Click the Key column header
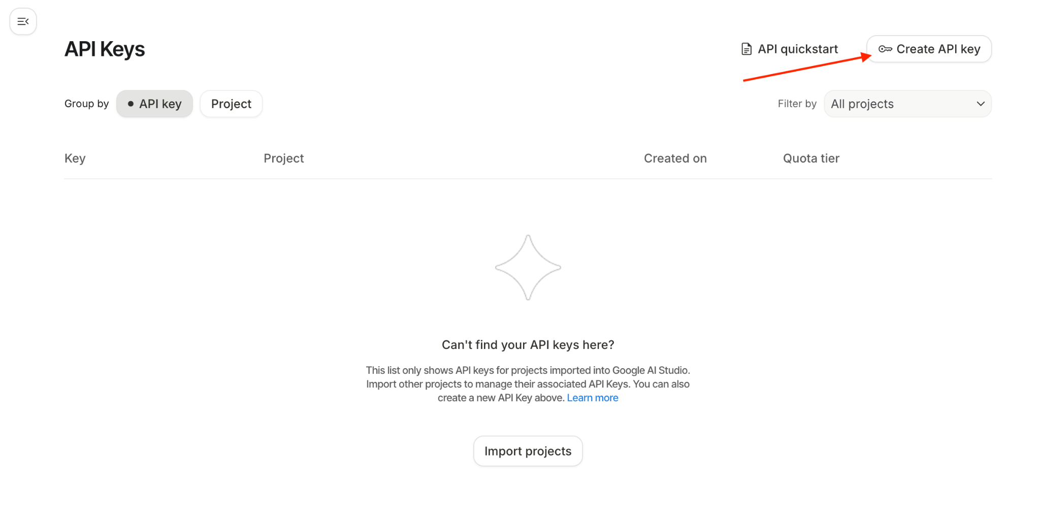The height and width of the screenshot is (516, 1040). coord(75,158)
